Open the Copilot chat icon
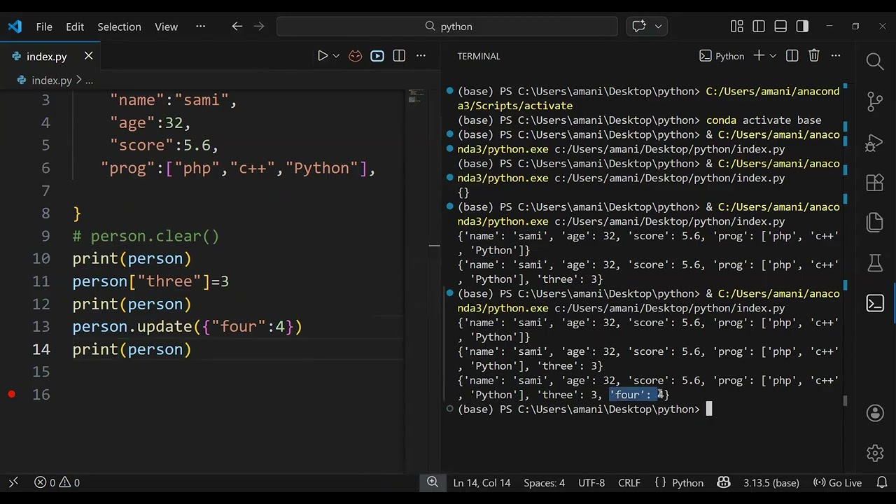 point(639,27)
